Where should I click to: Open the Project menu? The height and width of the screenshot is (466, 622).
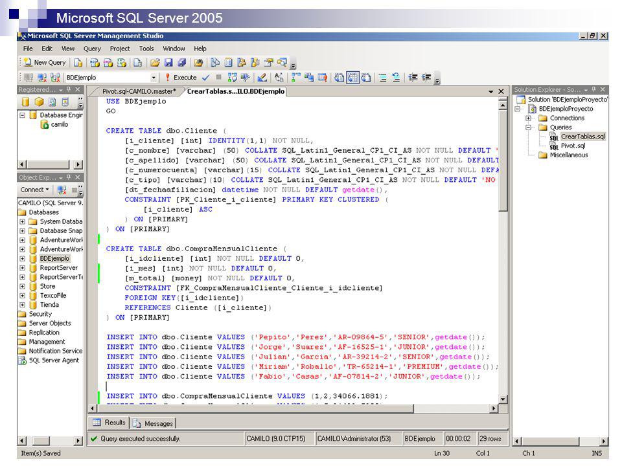point(120,49)
